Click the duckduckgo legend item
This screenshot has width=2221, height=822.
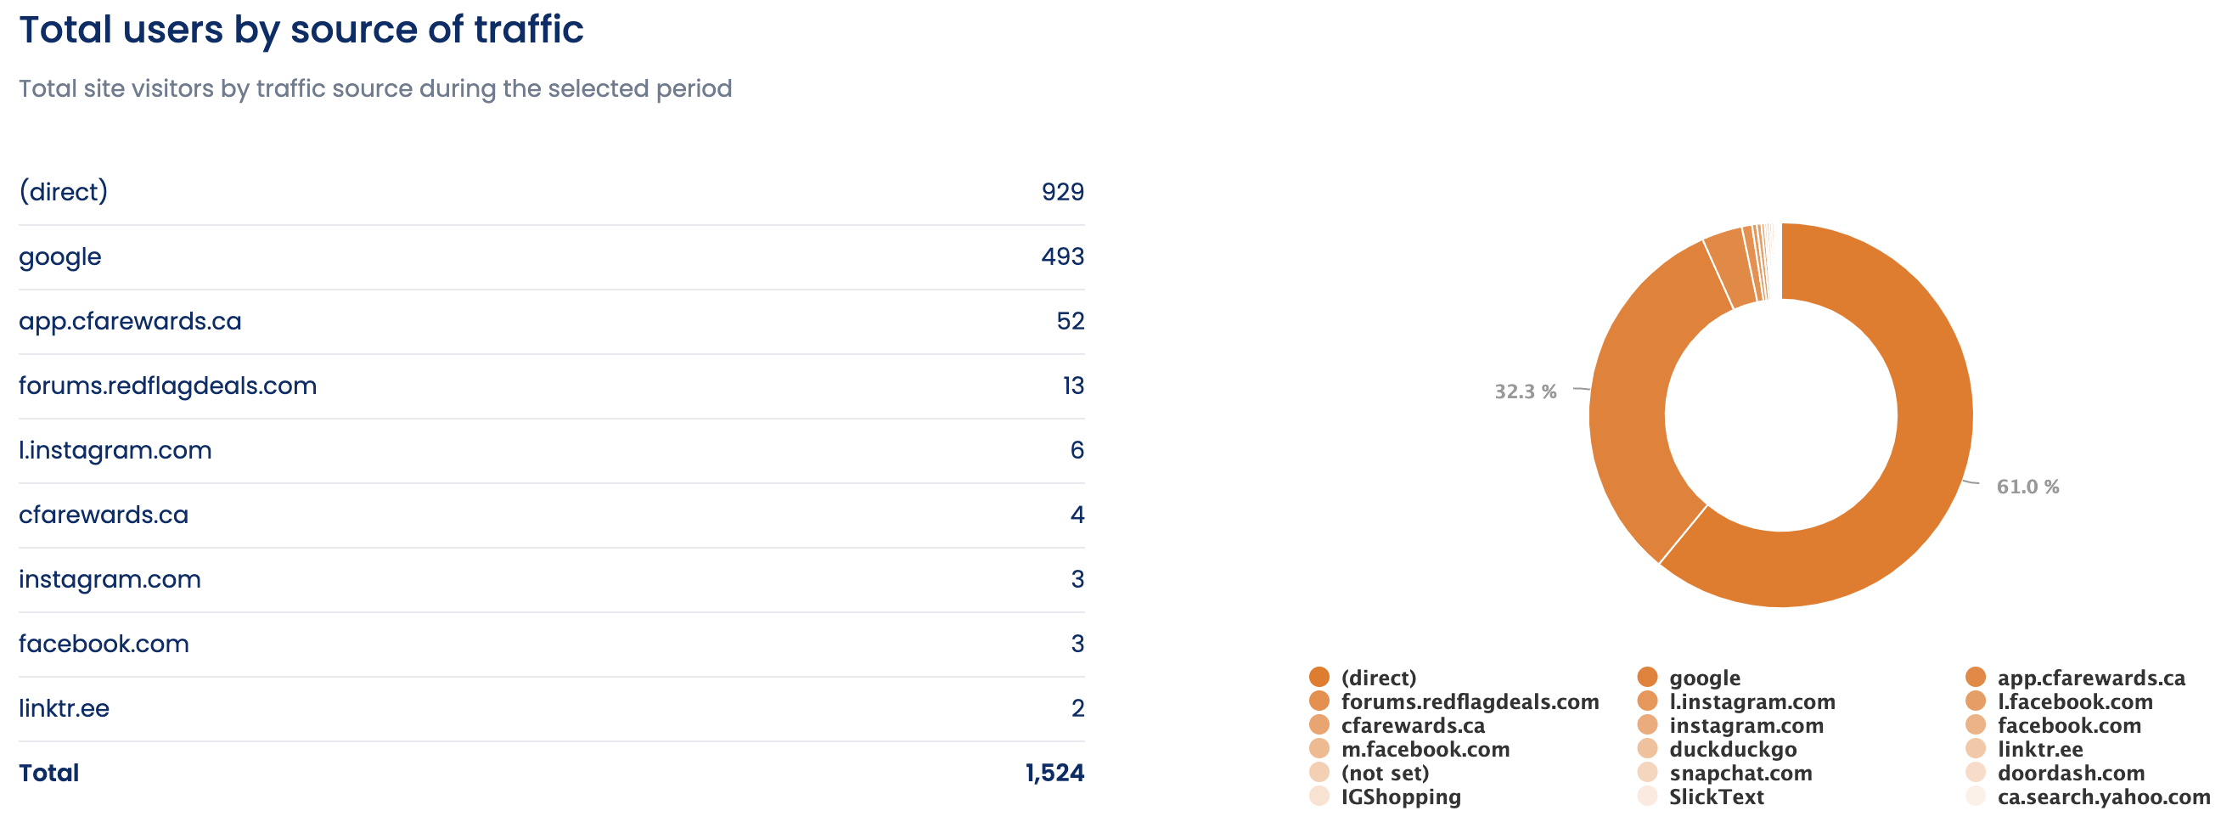pyautogui.click(x=1732, y=749)
